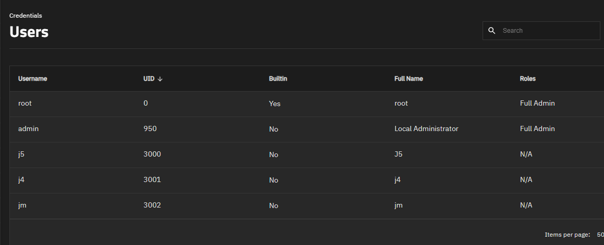604x245 pixels.
Task: Sort by Full Name column header
Action: tap(409, 79)
